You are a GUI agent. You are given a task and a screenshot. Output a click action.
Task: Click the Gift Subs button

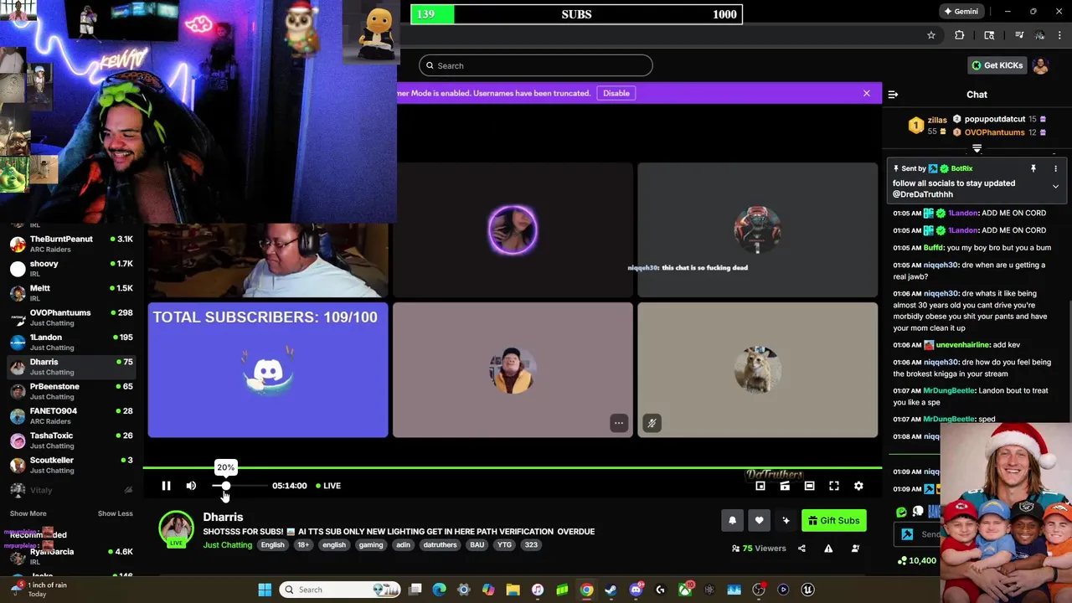point(833,521)
